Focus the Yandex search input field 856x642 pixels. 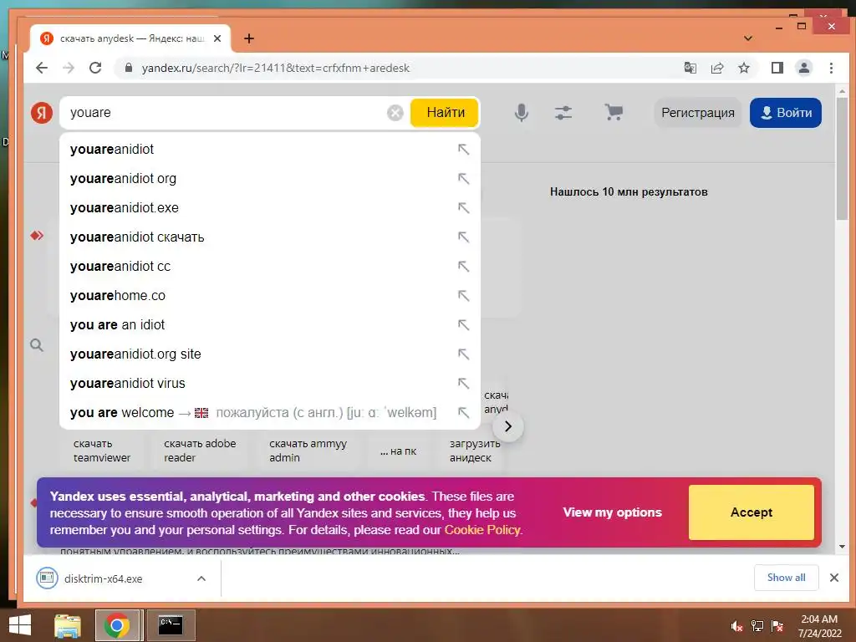coord(227,113)
